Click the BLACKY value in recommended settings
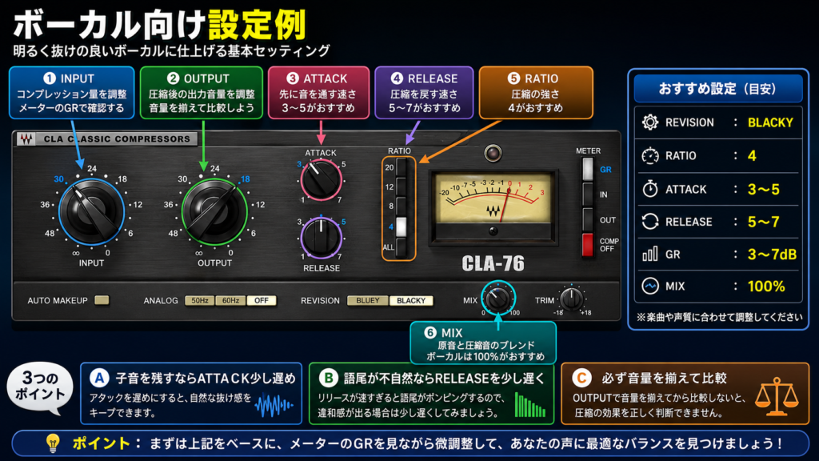The width and height of the screenshot is (819, 461). pyautogui.click(x=770, y=122)
